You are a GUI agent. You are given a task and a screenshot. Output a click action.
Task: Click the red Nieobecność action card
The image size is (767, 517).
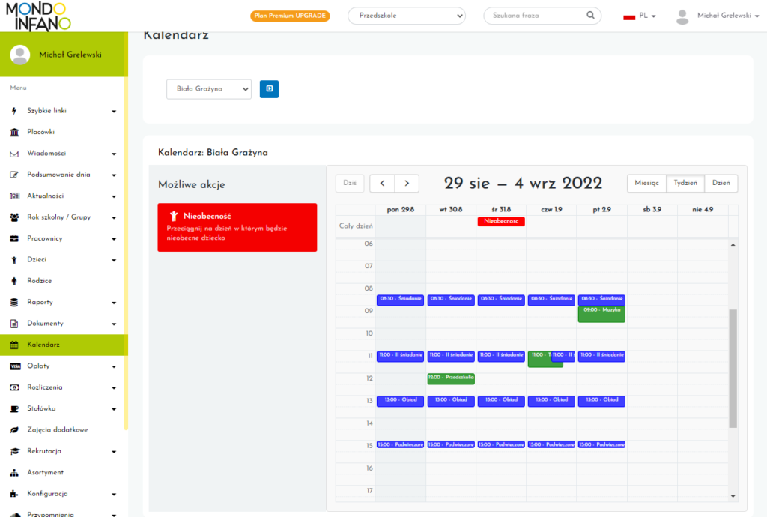237,228
